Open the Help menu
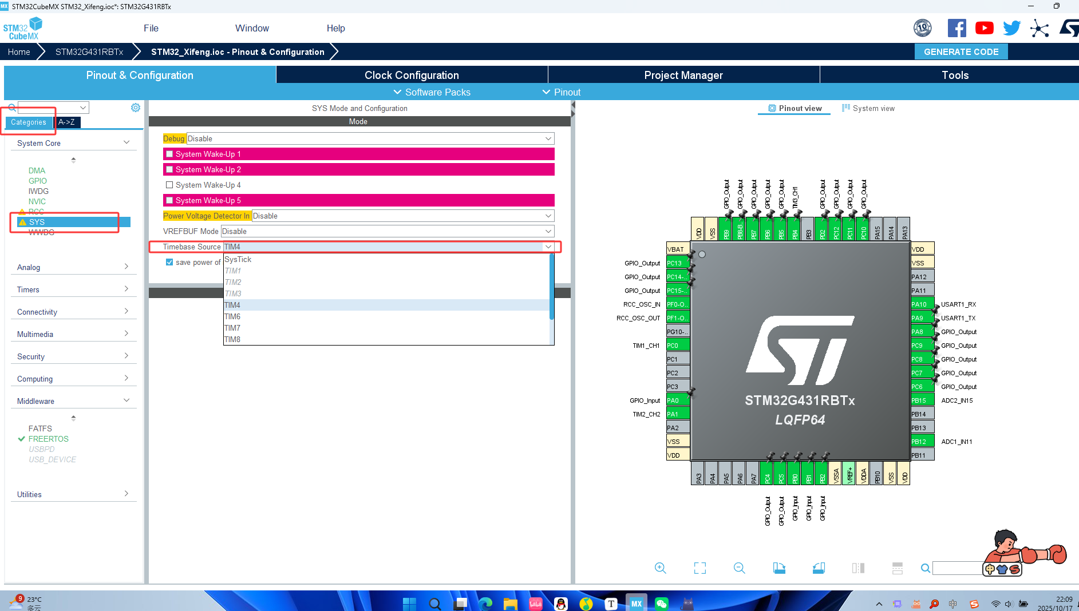Image resolution: width=1079 pixels, height=611 pixels. tap(336, 28)
